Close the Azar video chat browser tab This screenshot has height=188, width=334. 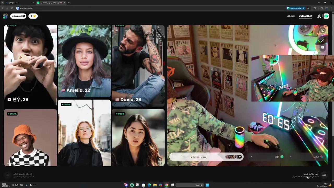64,3
